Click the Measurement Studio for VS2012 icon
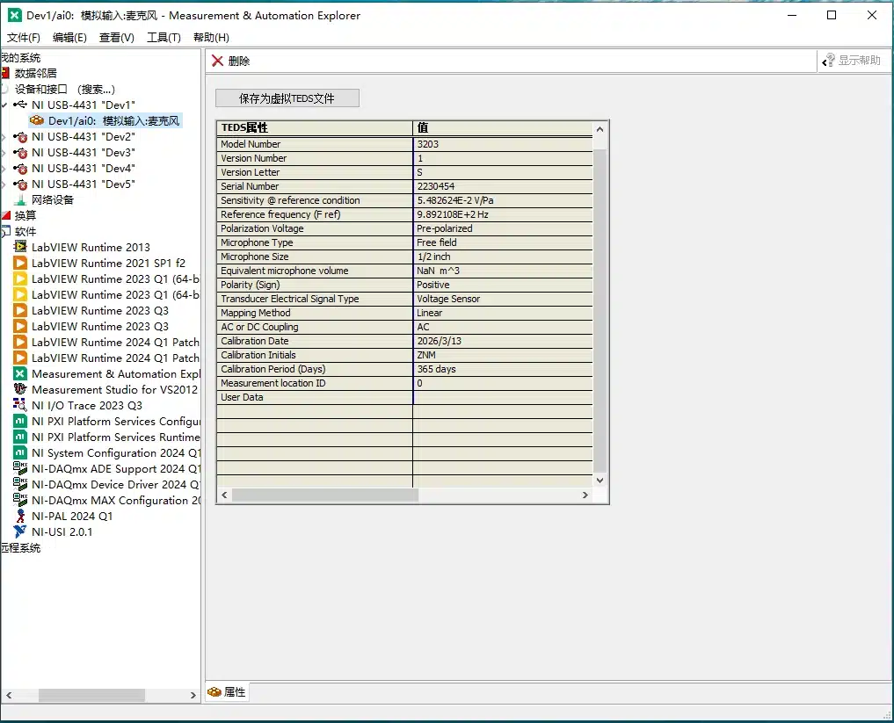The height and width of the screenshot is (723, 894). [20, 390]
